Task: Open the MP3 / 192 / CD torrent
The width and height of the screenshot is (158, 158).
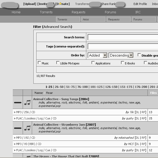Action: point(26,138)
